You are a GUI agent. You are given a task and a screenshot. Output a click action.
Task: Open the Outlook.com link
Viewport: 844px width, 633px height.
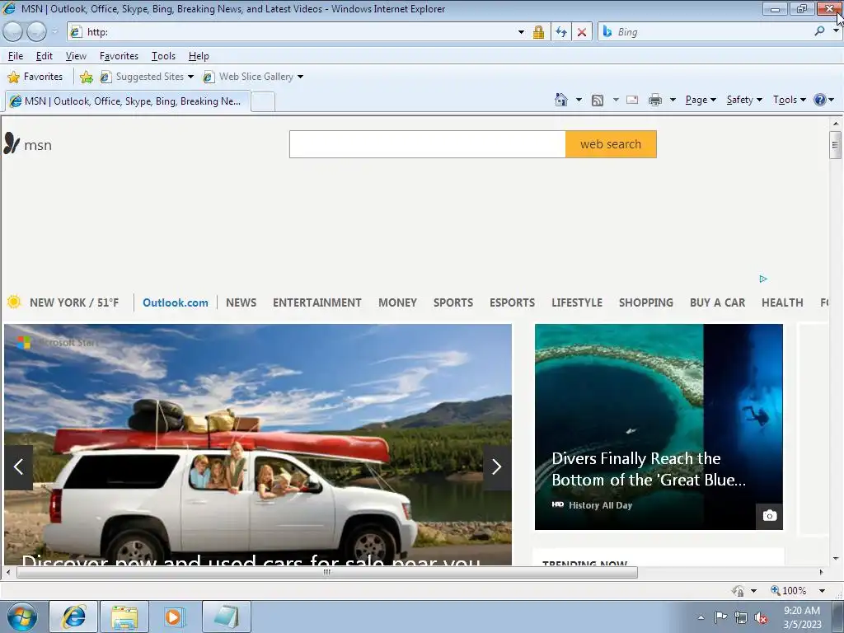point(176,302)
